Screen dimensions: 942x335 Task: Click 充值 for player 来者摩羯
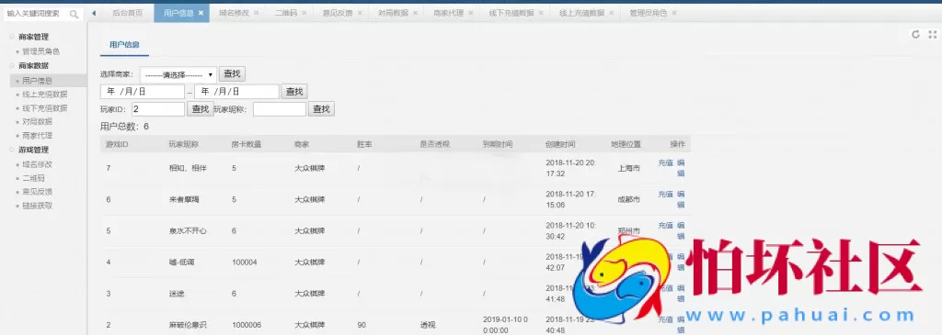tap(665, 195)
